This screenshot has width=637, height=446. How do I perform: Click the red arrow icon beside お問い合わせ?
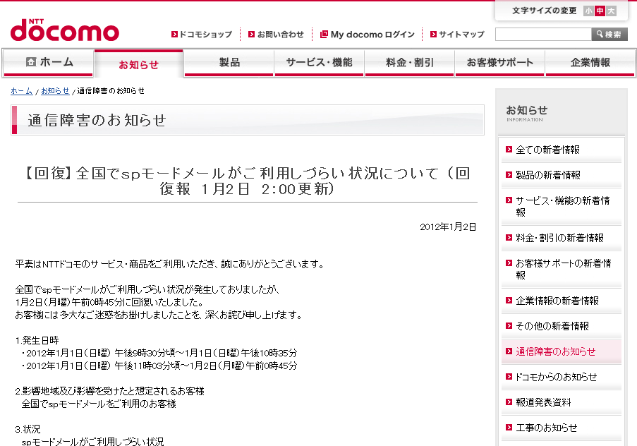pos(251,35)
